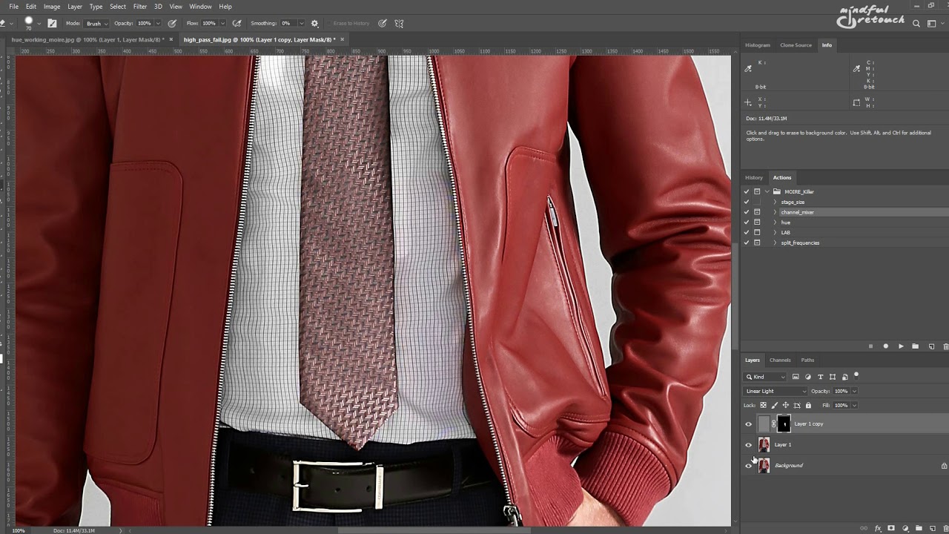This screenshot has height=534, width=949.
Task: Open the eraser Mode dropdown
Action: pyautogui.click(x=96, y=23)
